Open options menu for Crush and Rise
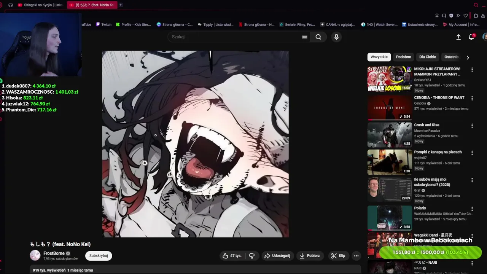Viewport: 487px width, 274px height. [x=472, y=126]
